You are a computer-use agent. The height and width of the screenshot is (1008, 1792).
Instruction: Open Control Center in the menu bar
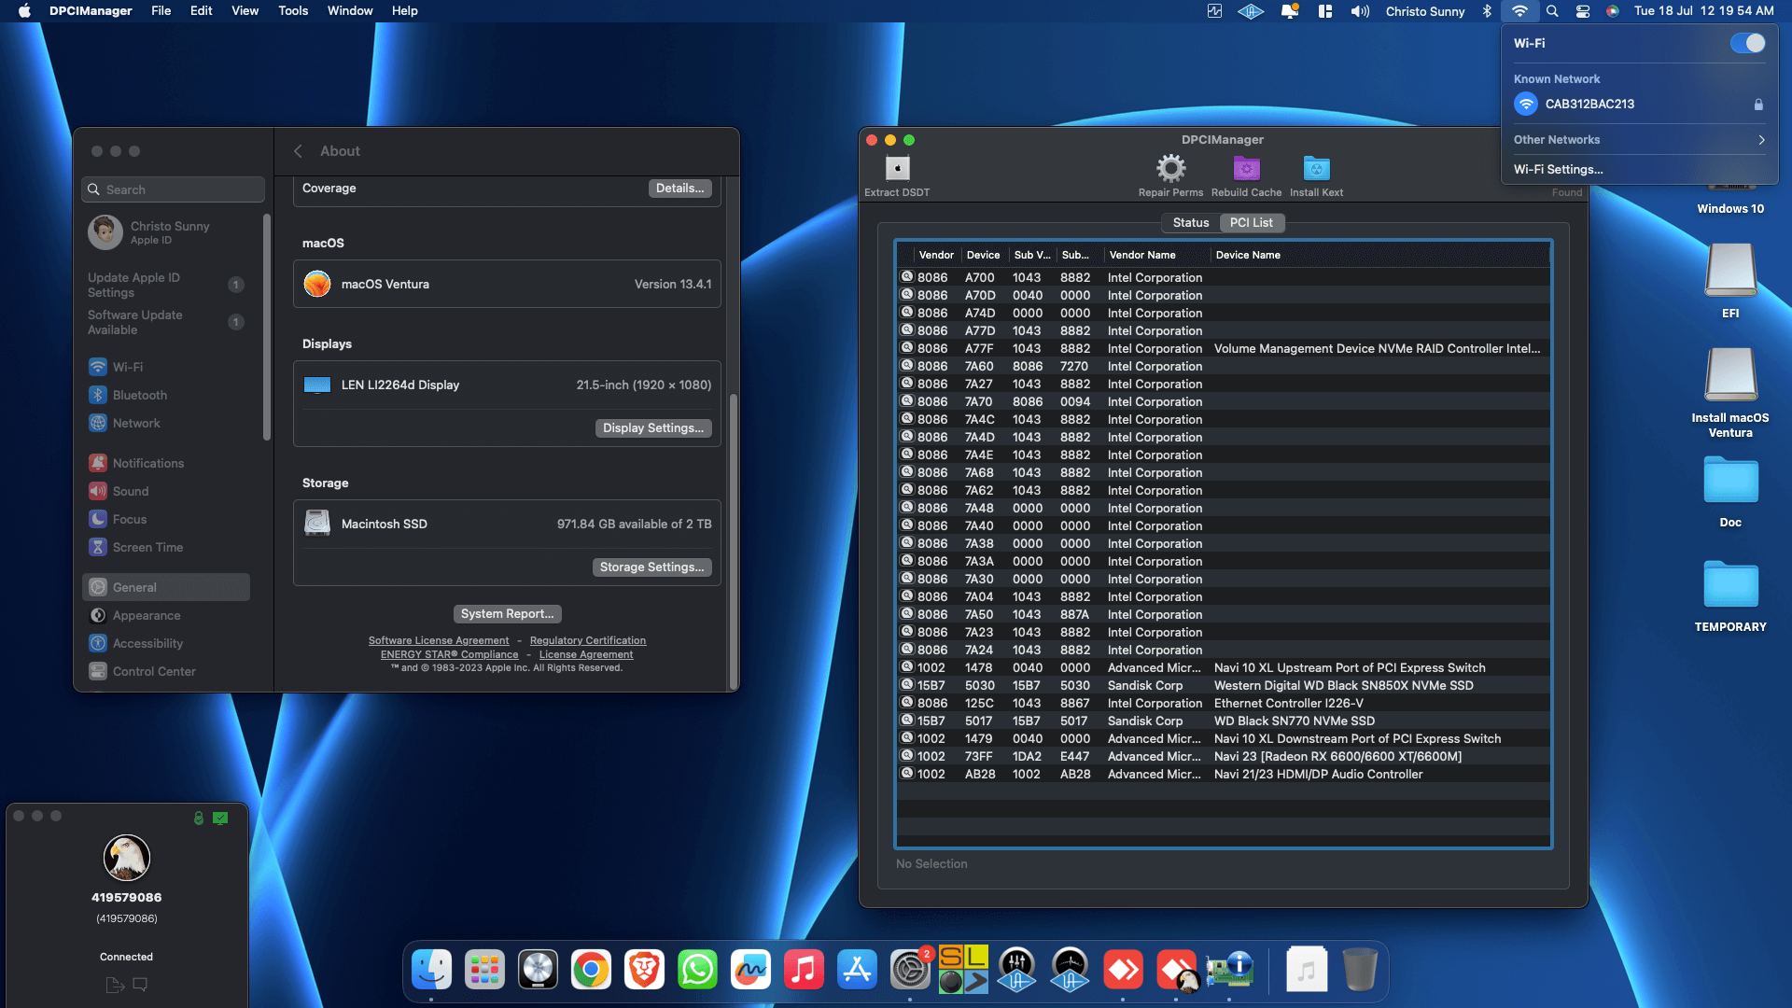pyautogui.click(x=1583, y=11)
